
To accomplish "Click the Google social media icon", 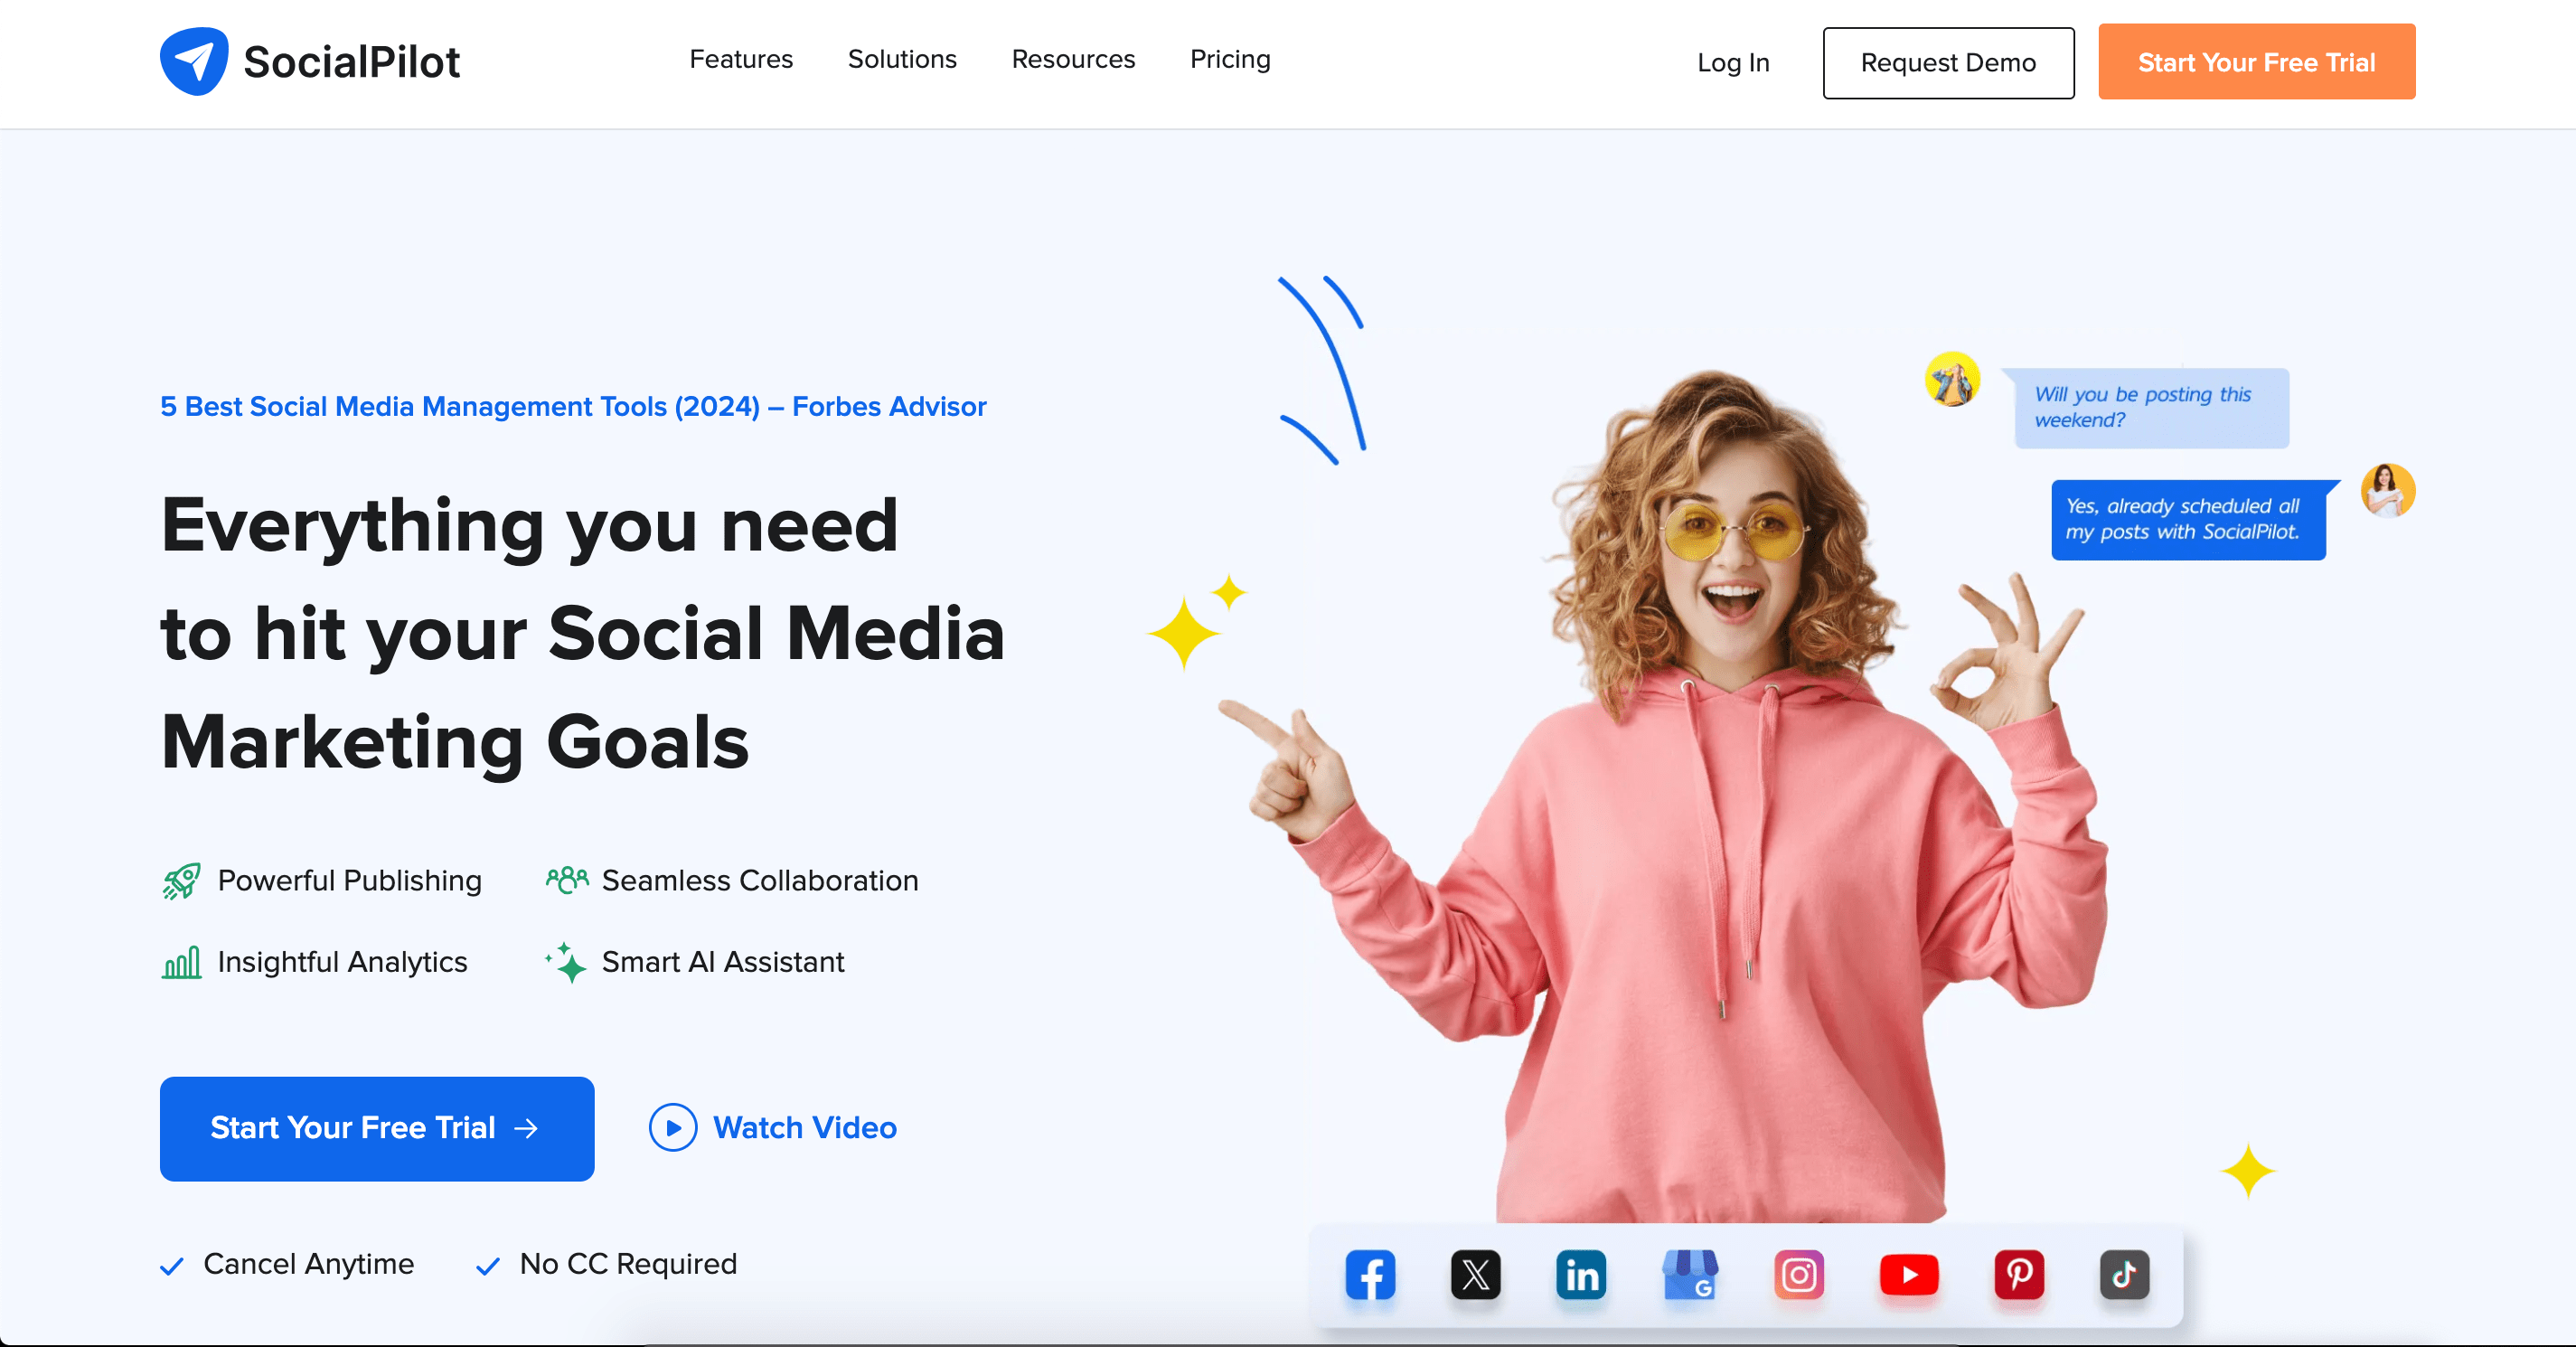I will (x=1688, y=1274).
